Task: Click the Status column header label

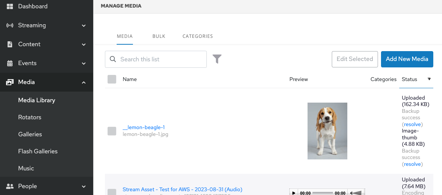Action: click(x=409, y=79)
